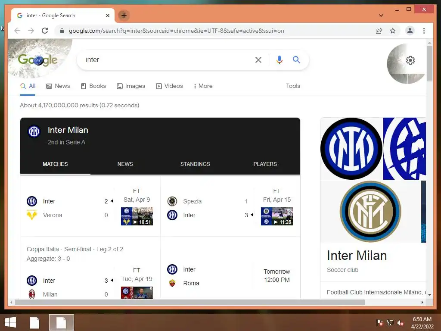View site security lock icon
Image resolution: width=441 pixels, height=331 pixels.
tap(62, 31)
